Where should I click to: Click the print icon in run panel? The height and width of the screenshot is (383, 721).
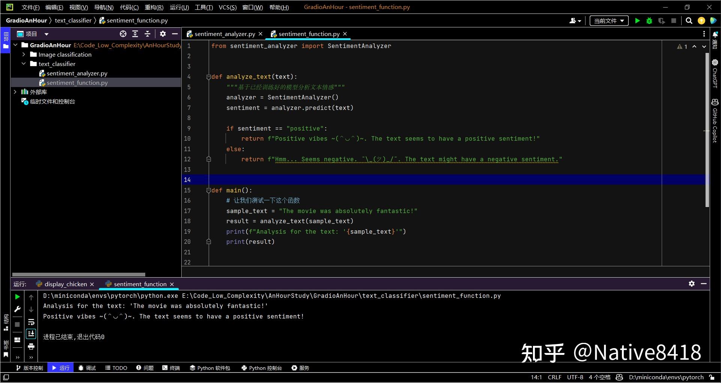31,346
